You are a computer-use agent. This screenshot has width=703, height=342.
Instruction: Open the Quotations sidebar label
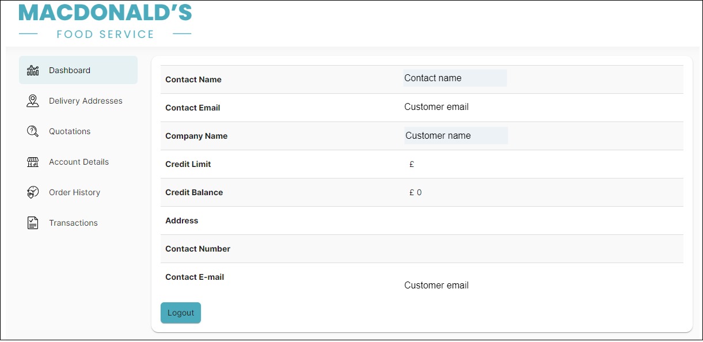click(70, 131)
